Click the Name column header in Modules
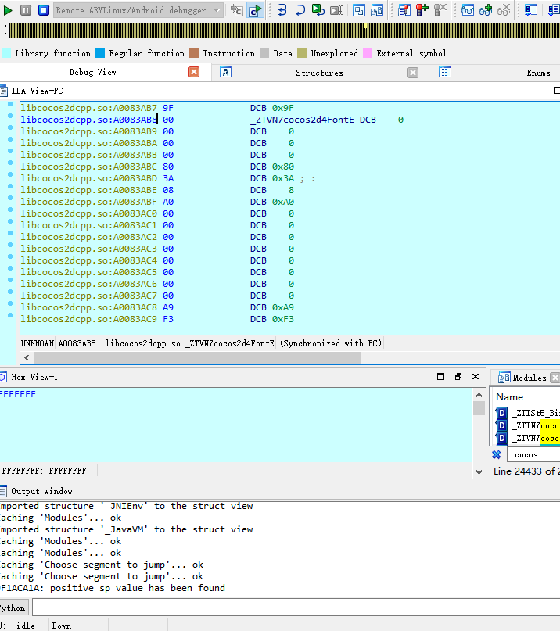This screenshot has height=631, width=560. pos(509,397)
